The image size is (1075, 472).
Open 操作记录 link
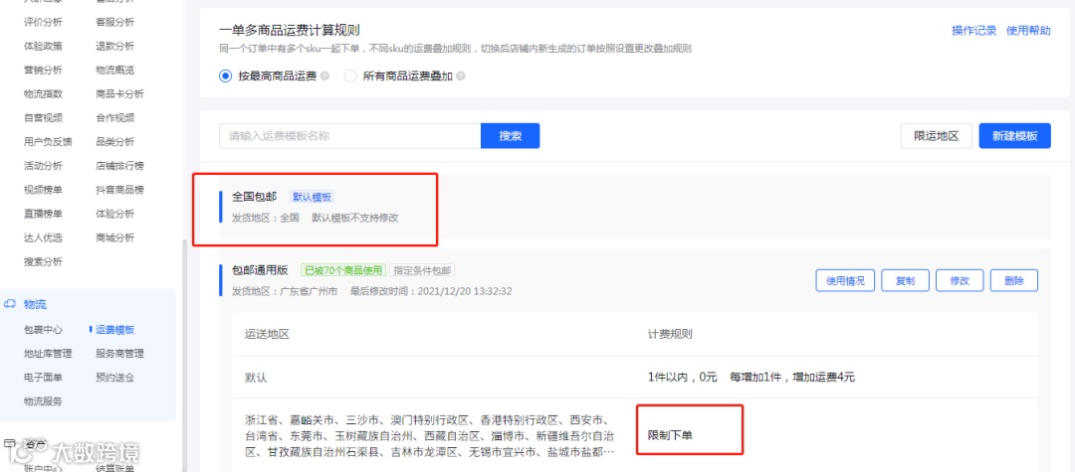(x=974, y=31)
